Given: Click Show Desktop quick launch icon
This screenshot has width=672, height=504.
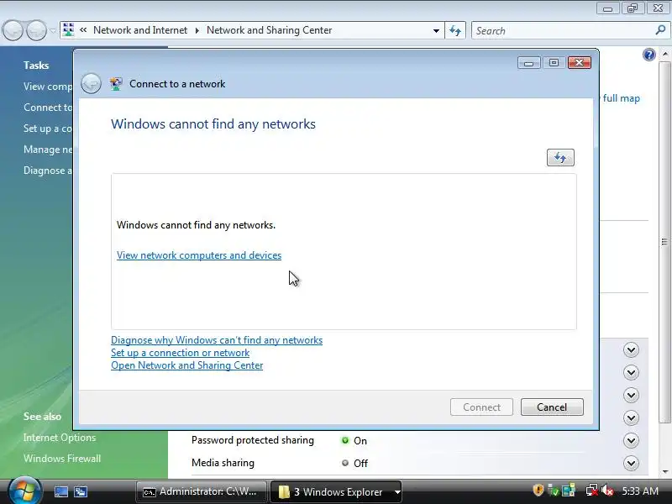Looking at the screenshot, I should coord(60,491).
